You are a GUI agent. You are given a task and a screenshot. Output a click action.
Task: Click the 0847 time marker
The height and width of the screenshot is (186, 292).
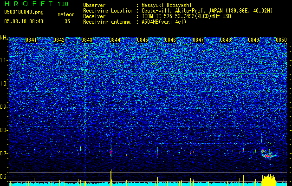click(198, 40)
